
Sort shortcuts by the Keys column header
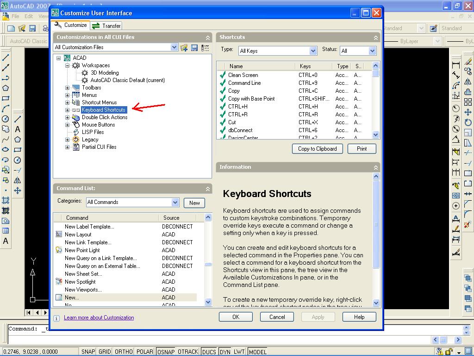click(313, 66)
